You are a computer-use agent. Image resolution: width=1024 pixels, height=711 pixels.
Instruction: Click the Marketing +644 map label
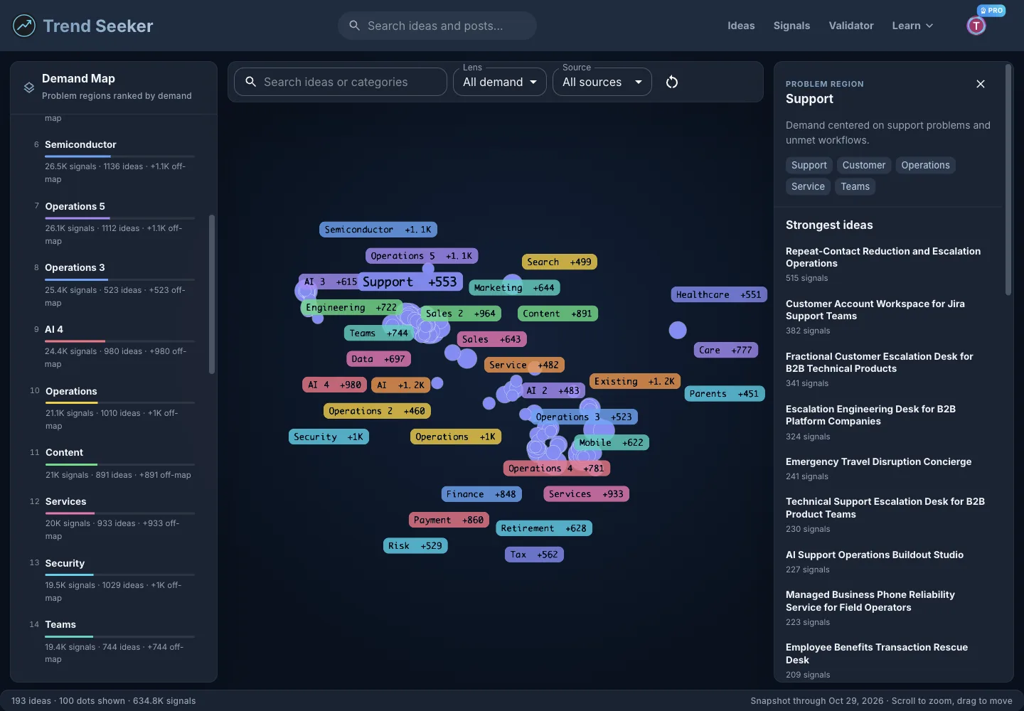pyautogui.click(x=514, y=287)
